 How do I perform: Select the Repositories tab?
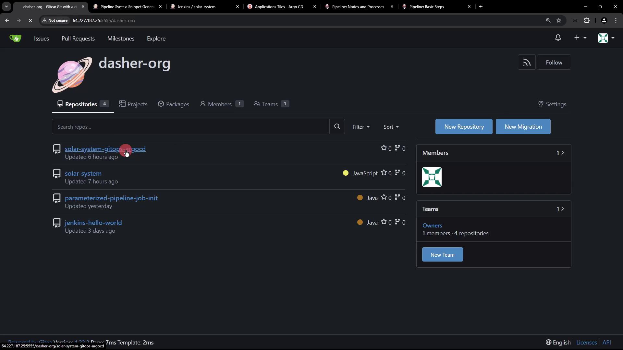tap(83, 104)
